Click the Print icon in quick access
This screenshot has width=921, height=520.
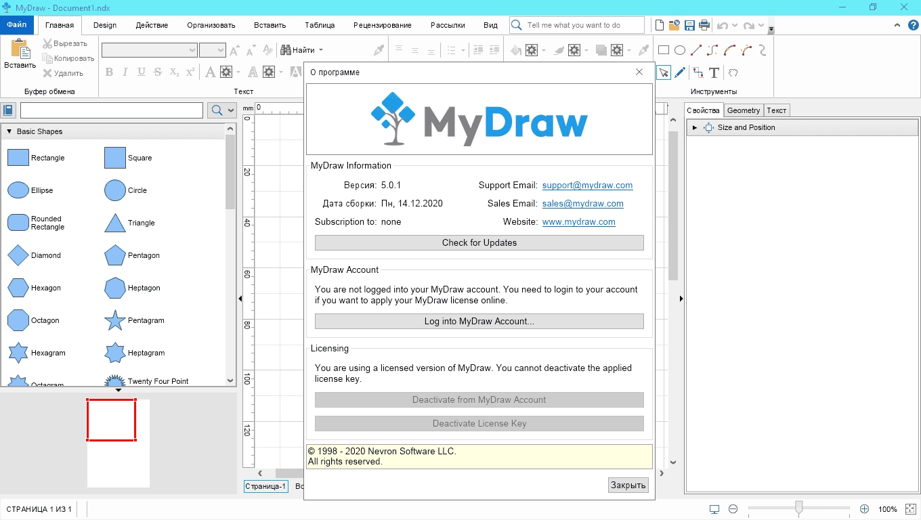[704, 25]
